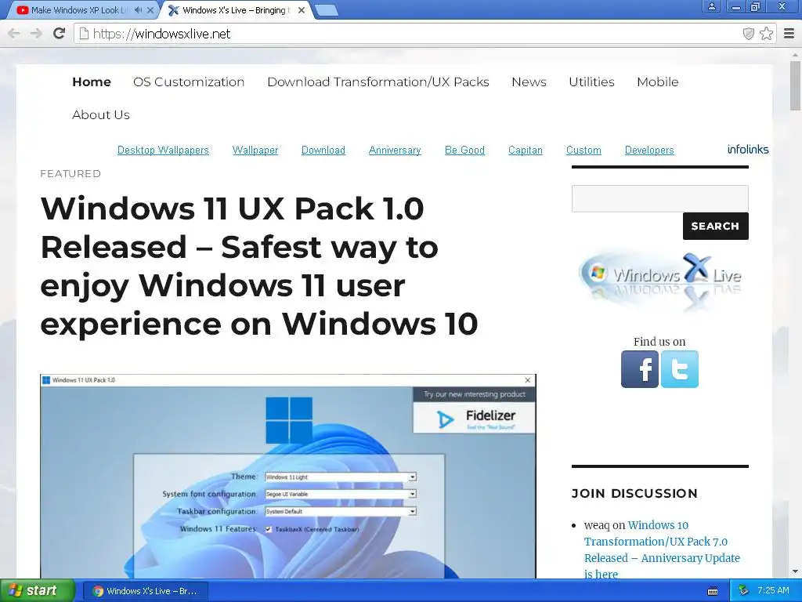Follow the Be Good link
Screen dimensions: 802x602
pos(464,150)
